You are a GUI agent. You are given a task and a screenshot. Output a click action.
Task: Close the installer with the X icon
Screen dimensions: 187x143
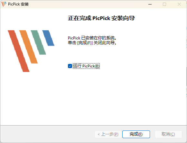click(179, 4)
